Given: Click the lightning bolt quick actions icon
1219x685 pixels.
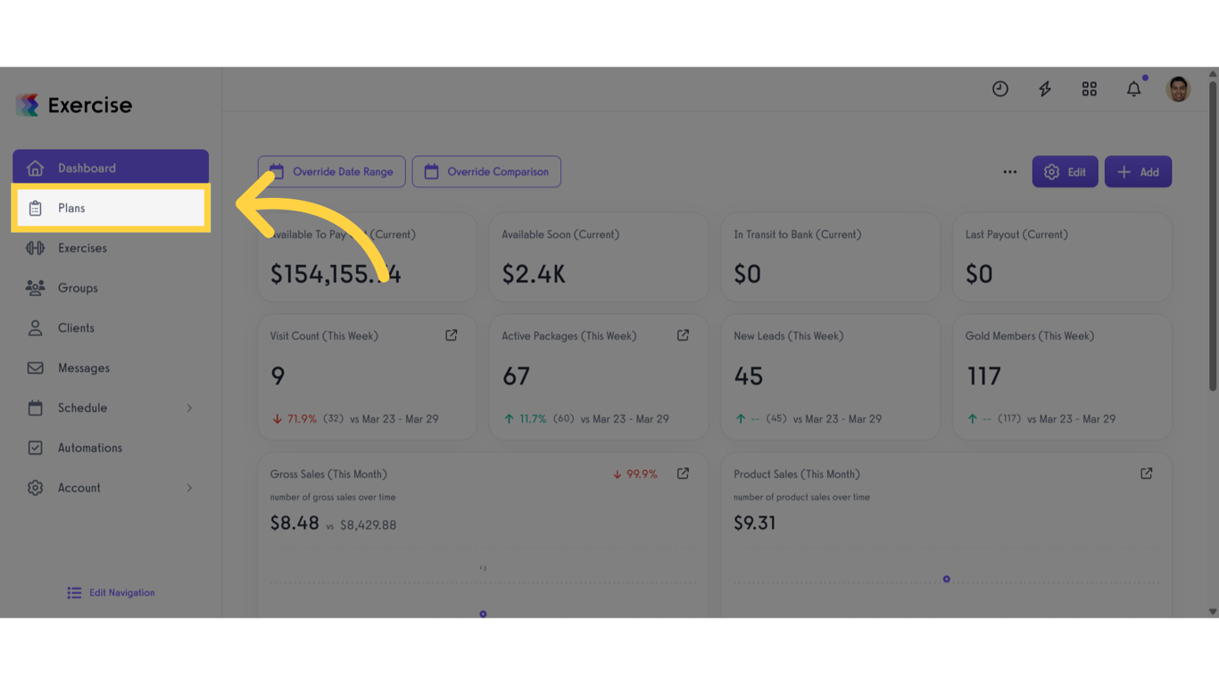Looking at the screenshot, I should (x=1045, y=89).
